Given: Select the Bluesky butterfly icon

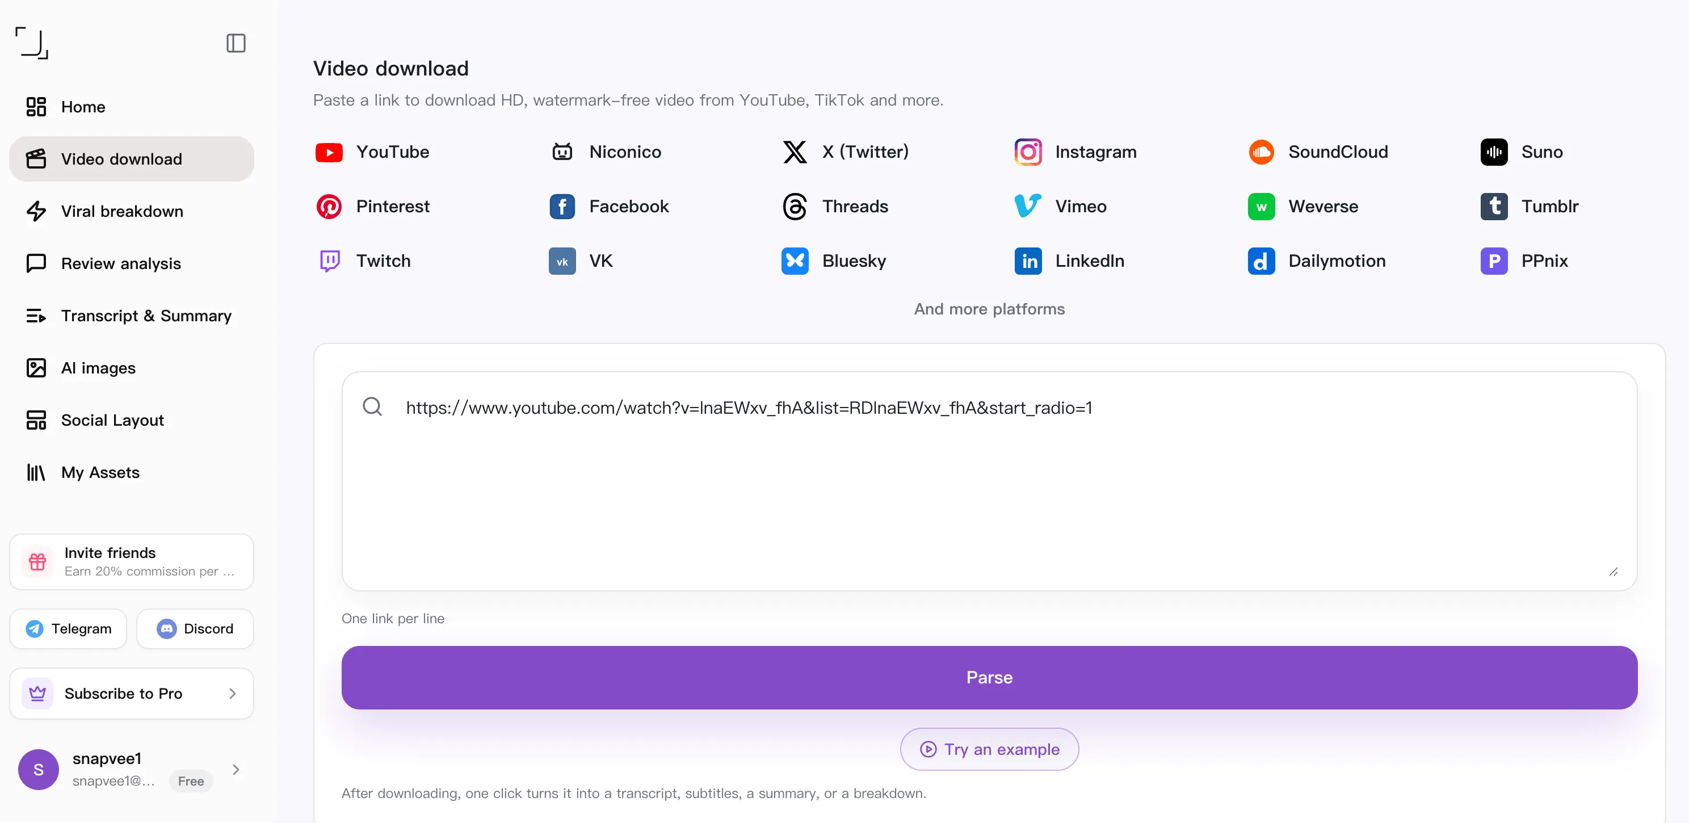Looking at the screenshot, I should [x=795, y=261].
